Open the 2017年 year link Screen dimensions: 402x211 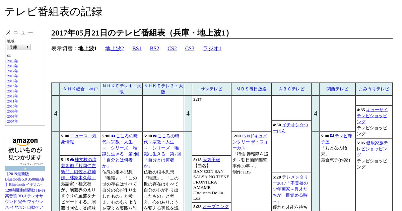point(12,71)
